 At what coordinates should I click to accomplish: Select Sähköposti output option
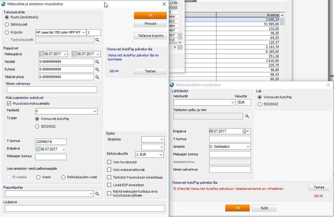tap(7, 24)
